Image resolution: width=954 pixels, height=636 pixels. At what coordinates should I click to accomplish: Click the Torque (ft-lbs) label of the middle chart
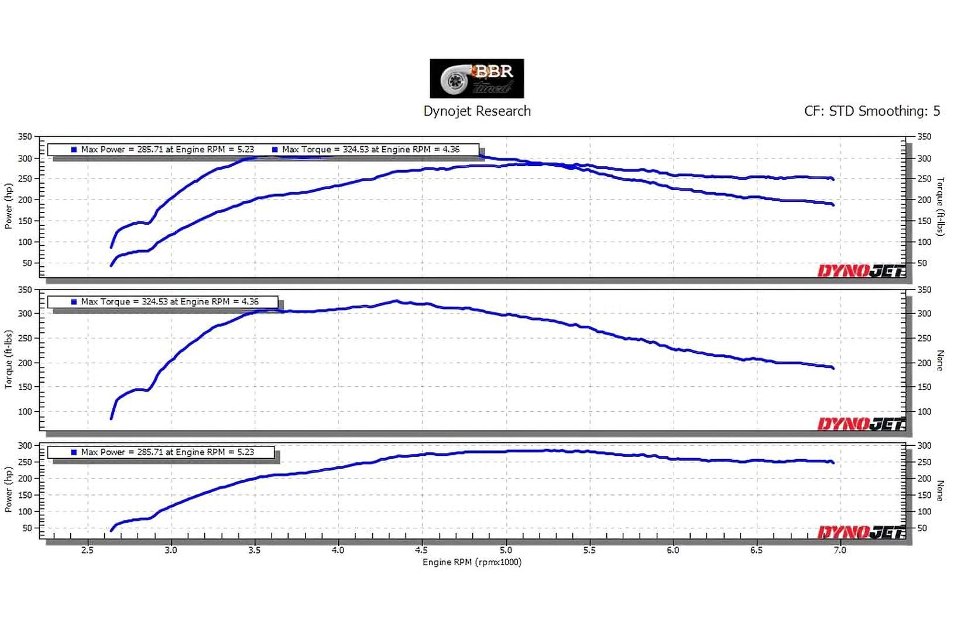click(x=8, y=360)
